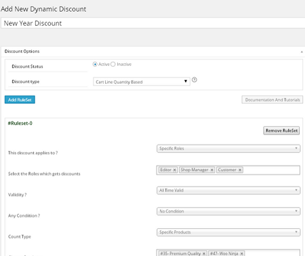Click the Remove RuleSet button
The width and height of the screenshot is (305, 256).
click(x=281, y=130)
